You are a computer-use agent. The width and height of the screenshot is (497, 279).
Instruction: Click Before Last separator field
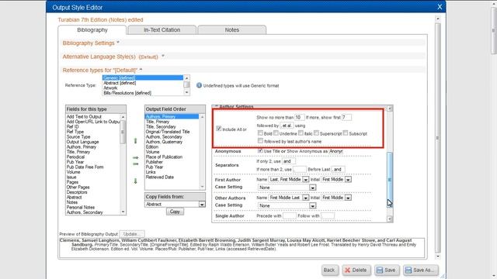pos(339,170)
